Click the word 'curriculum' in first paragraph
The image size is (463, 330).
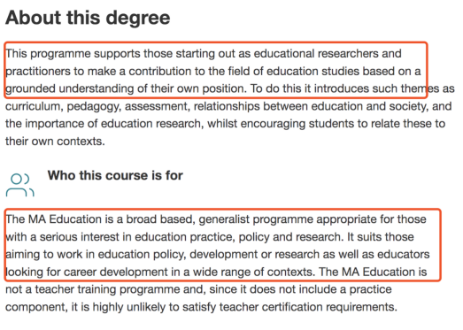(33, 106)
